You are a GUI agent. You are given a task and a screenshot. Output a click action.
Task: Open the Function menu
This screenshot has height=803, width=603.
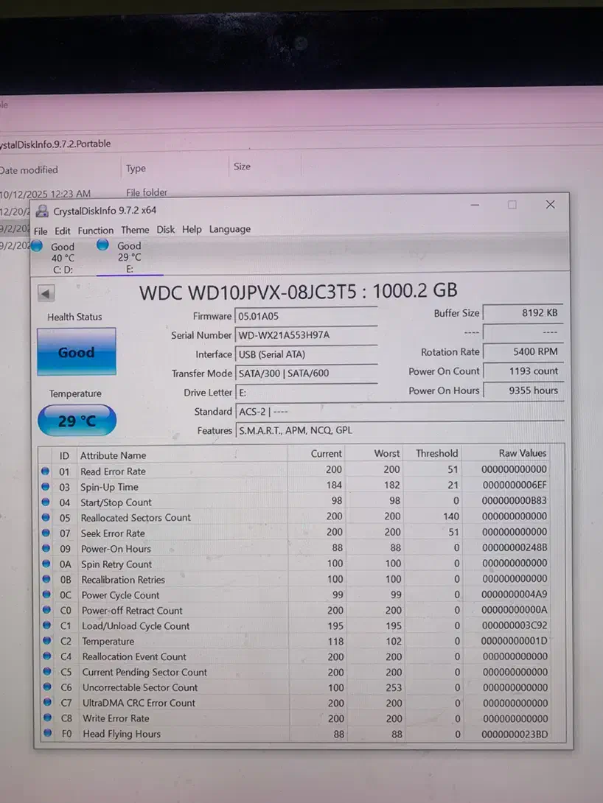pos(96,230)
